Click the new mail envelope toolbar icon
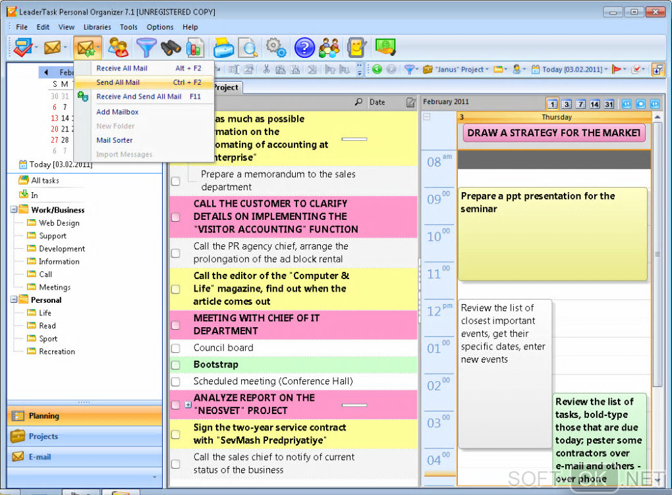Viewport: 672px width, 495px height. tap(52, 47)
